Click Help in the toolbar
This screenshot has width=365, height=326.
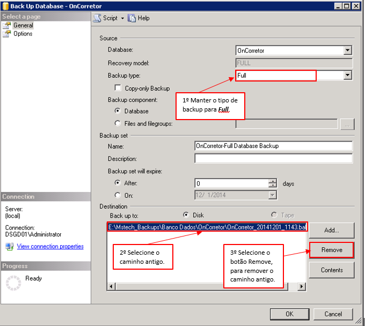pyautogui.click(x=144, y=18)
